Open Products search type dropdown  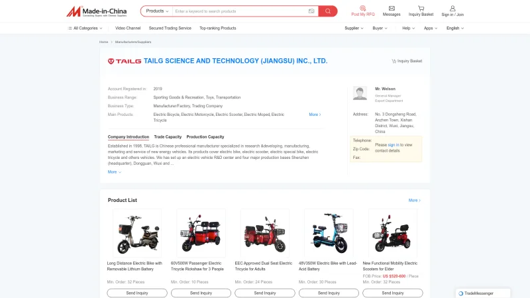[157, 11]
